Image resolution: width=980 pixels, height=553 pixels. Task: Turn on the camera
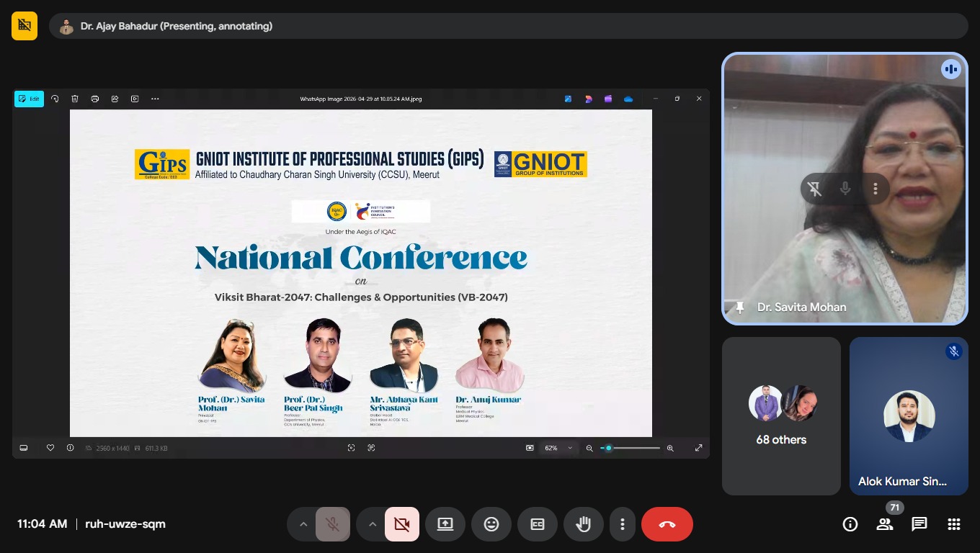pyautogui.click(x=402, y=524)
